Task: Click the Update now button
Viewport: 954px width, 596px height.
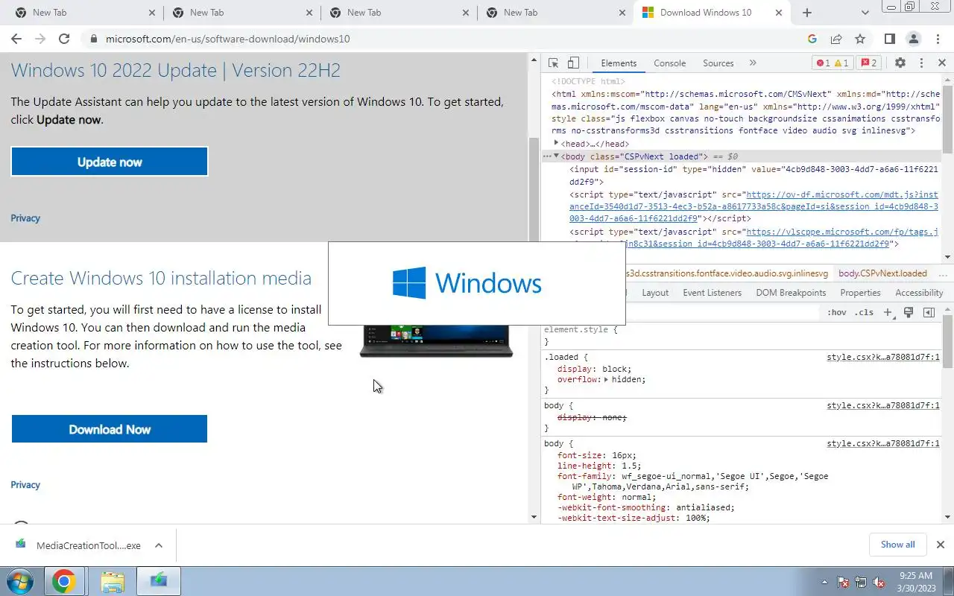Action: click(x=110, y=162)
